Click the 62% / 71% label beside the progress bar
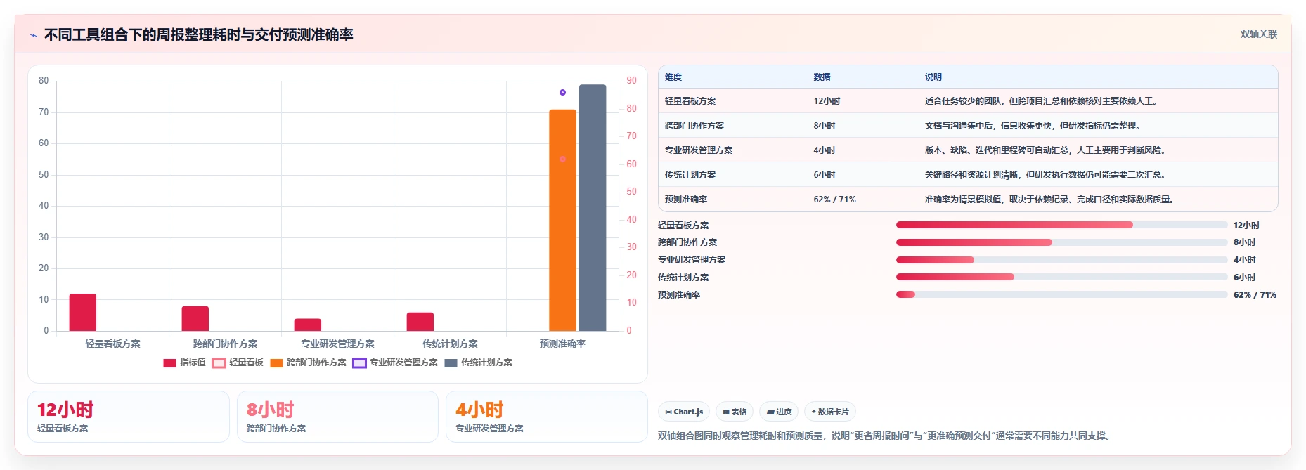 click(1255, 295)
